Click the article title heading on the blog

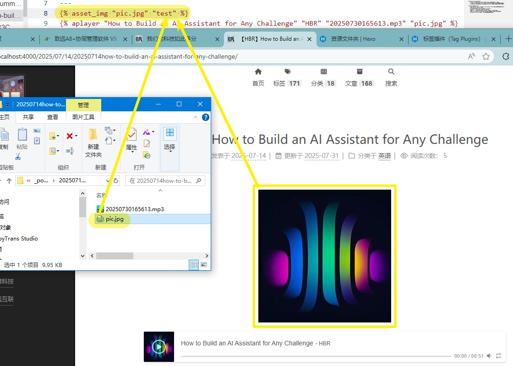click(350, 139)
